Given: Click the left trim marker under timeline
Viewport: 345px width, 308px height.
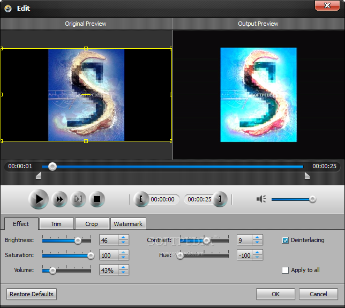Looking at the screenshot, I should point(38,176).
